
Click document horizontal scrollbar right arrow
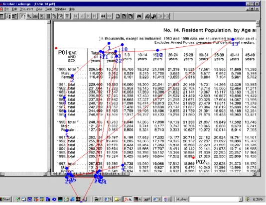(255, 174)
